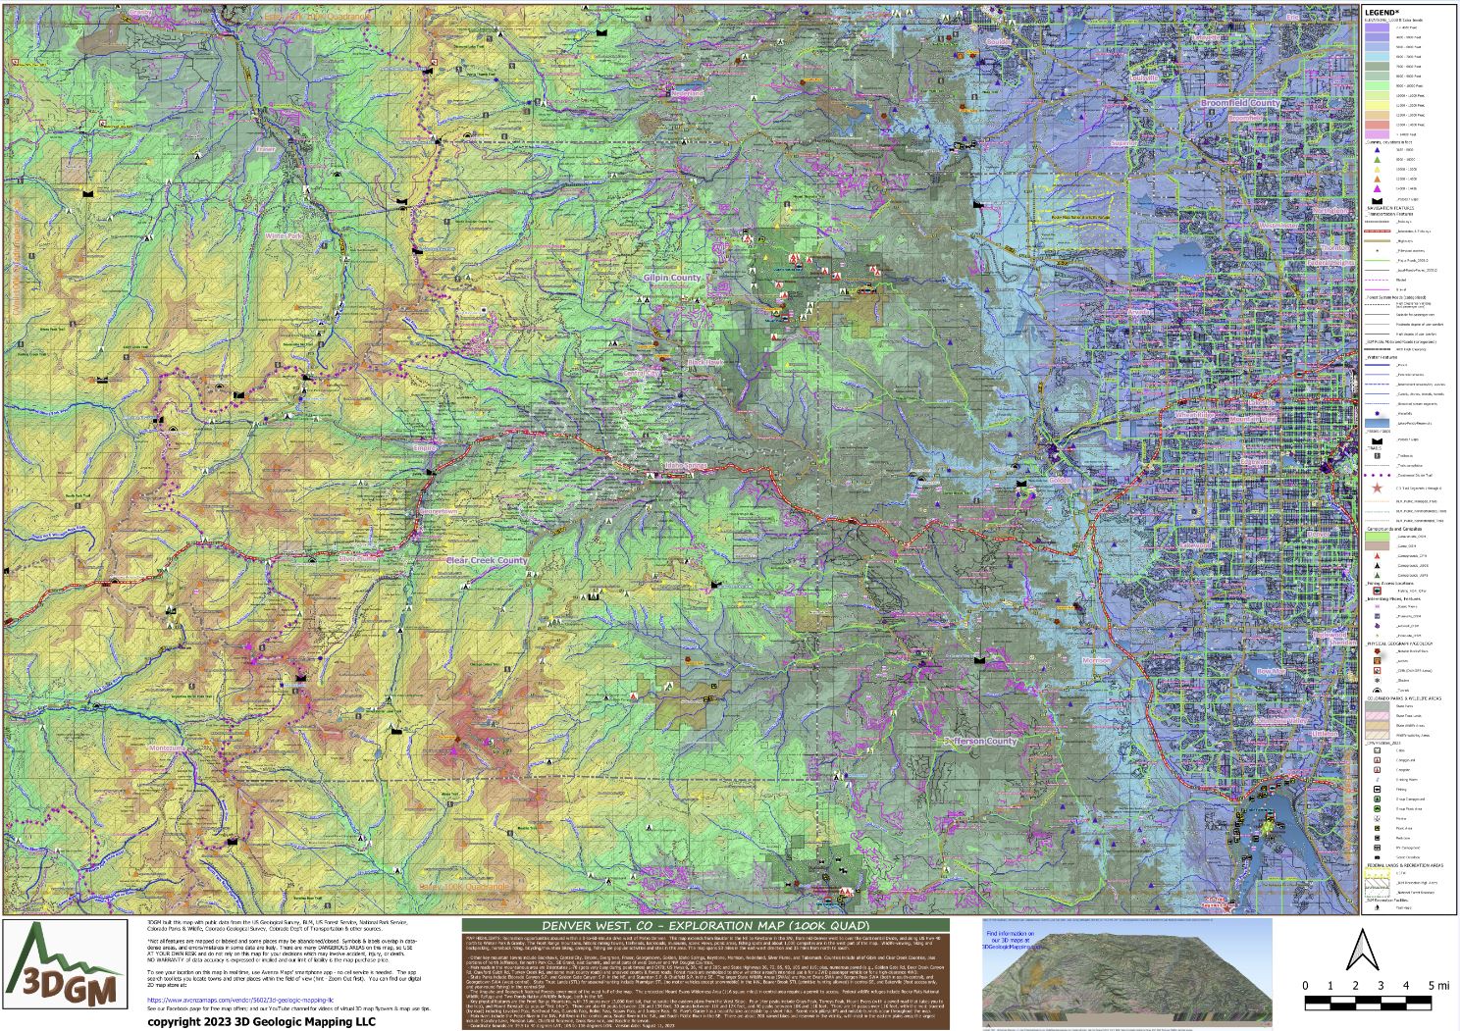
Task: Click the orange summit triangle in legend
Action: tap(1378, 179)
